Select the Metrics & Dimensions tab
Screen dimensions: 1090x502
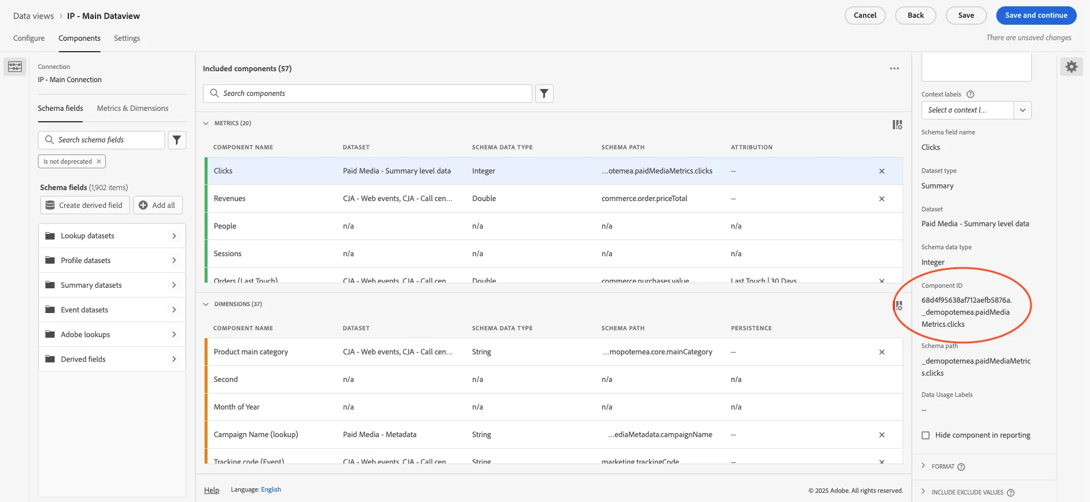[x=133, y=109]
